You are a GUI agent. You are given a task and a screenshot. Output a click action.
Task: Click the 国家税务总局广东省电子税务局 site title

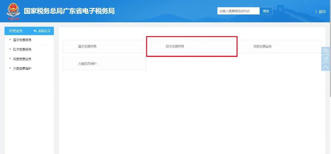(x=69, y=11)
